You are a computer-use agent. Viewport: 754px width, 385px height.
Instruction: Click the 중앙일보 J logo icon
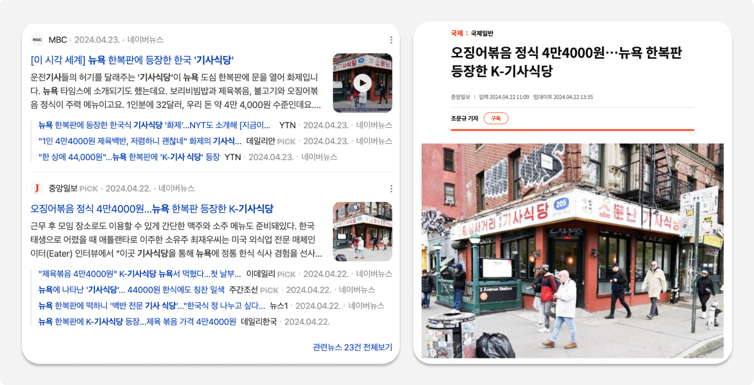pyautogui.click(x=37, y=188)
